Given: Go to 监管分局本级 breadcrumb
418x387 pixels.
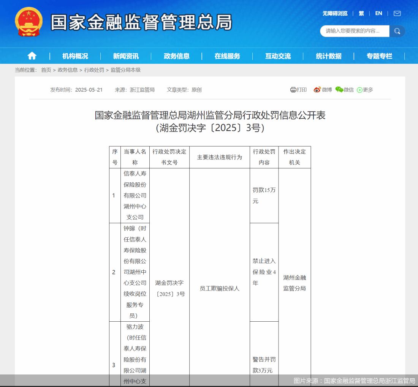Looking at the screenshot, I should tap(125, 70).
